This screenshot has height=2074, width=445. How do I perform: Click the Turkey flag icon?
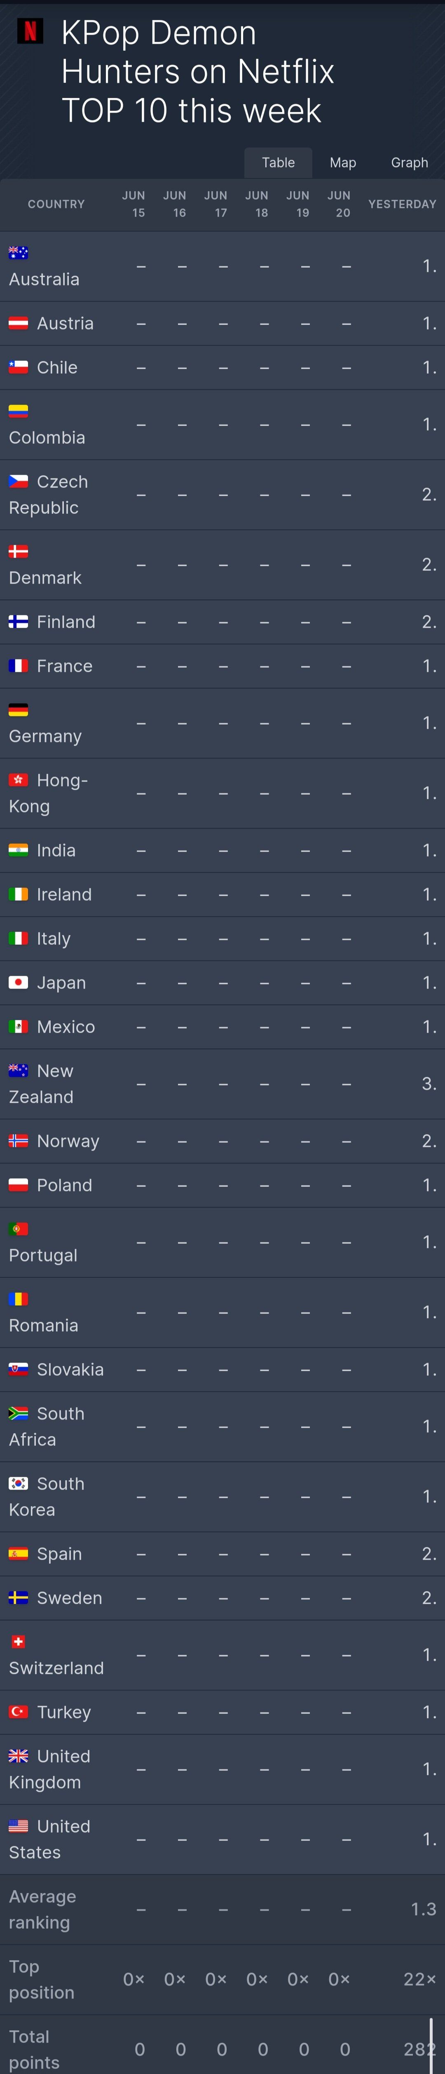point(18,1711)
